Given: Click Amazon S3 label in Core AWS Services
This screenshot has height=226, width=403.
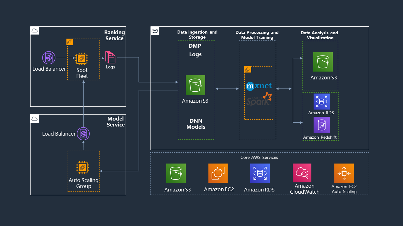Looking at the screenshot, I should coord(178,190).
